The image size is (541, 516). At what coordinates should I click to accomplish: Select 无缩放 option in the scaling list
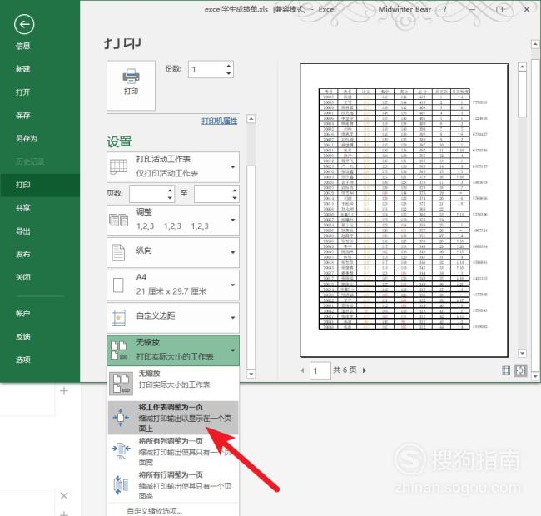(173, 383)
